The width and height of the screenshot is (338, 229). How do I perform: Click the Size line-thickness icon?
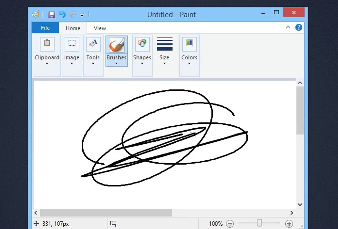point(164,44)
